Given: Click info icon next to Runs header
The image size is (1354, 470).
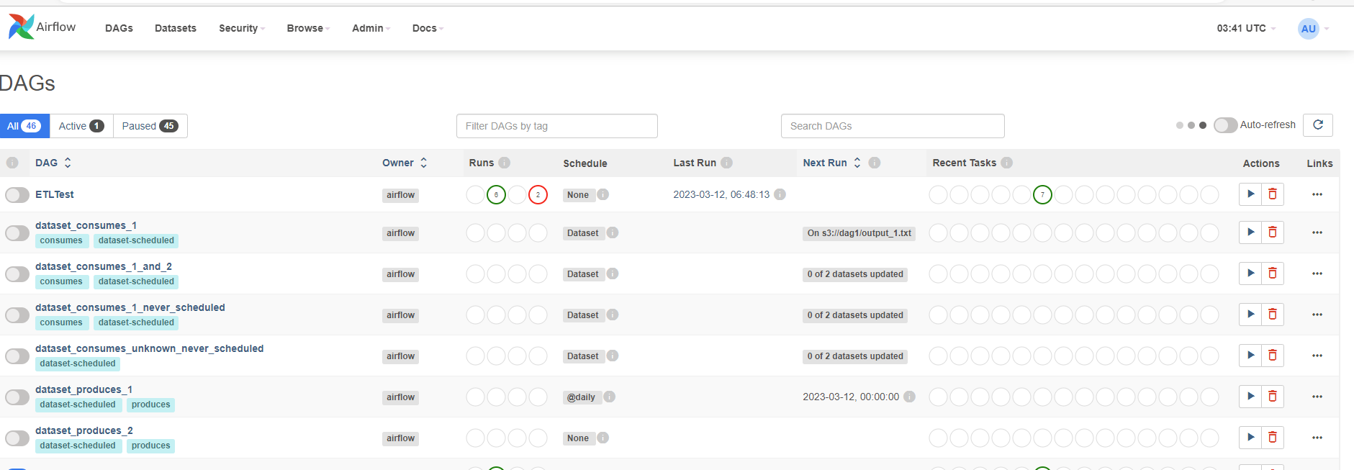Looking at the screenshot, I should pyautogui.click(x=505, y=163).
